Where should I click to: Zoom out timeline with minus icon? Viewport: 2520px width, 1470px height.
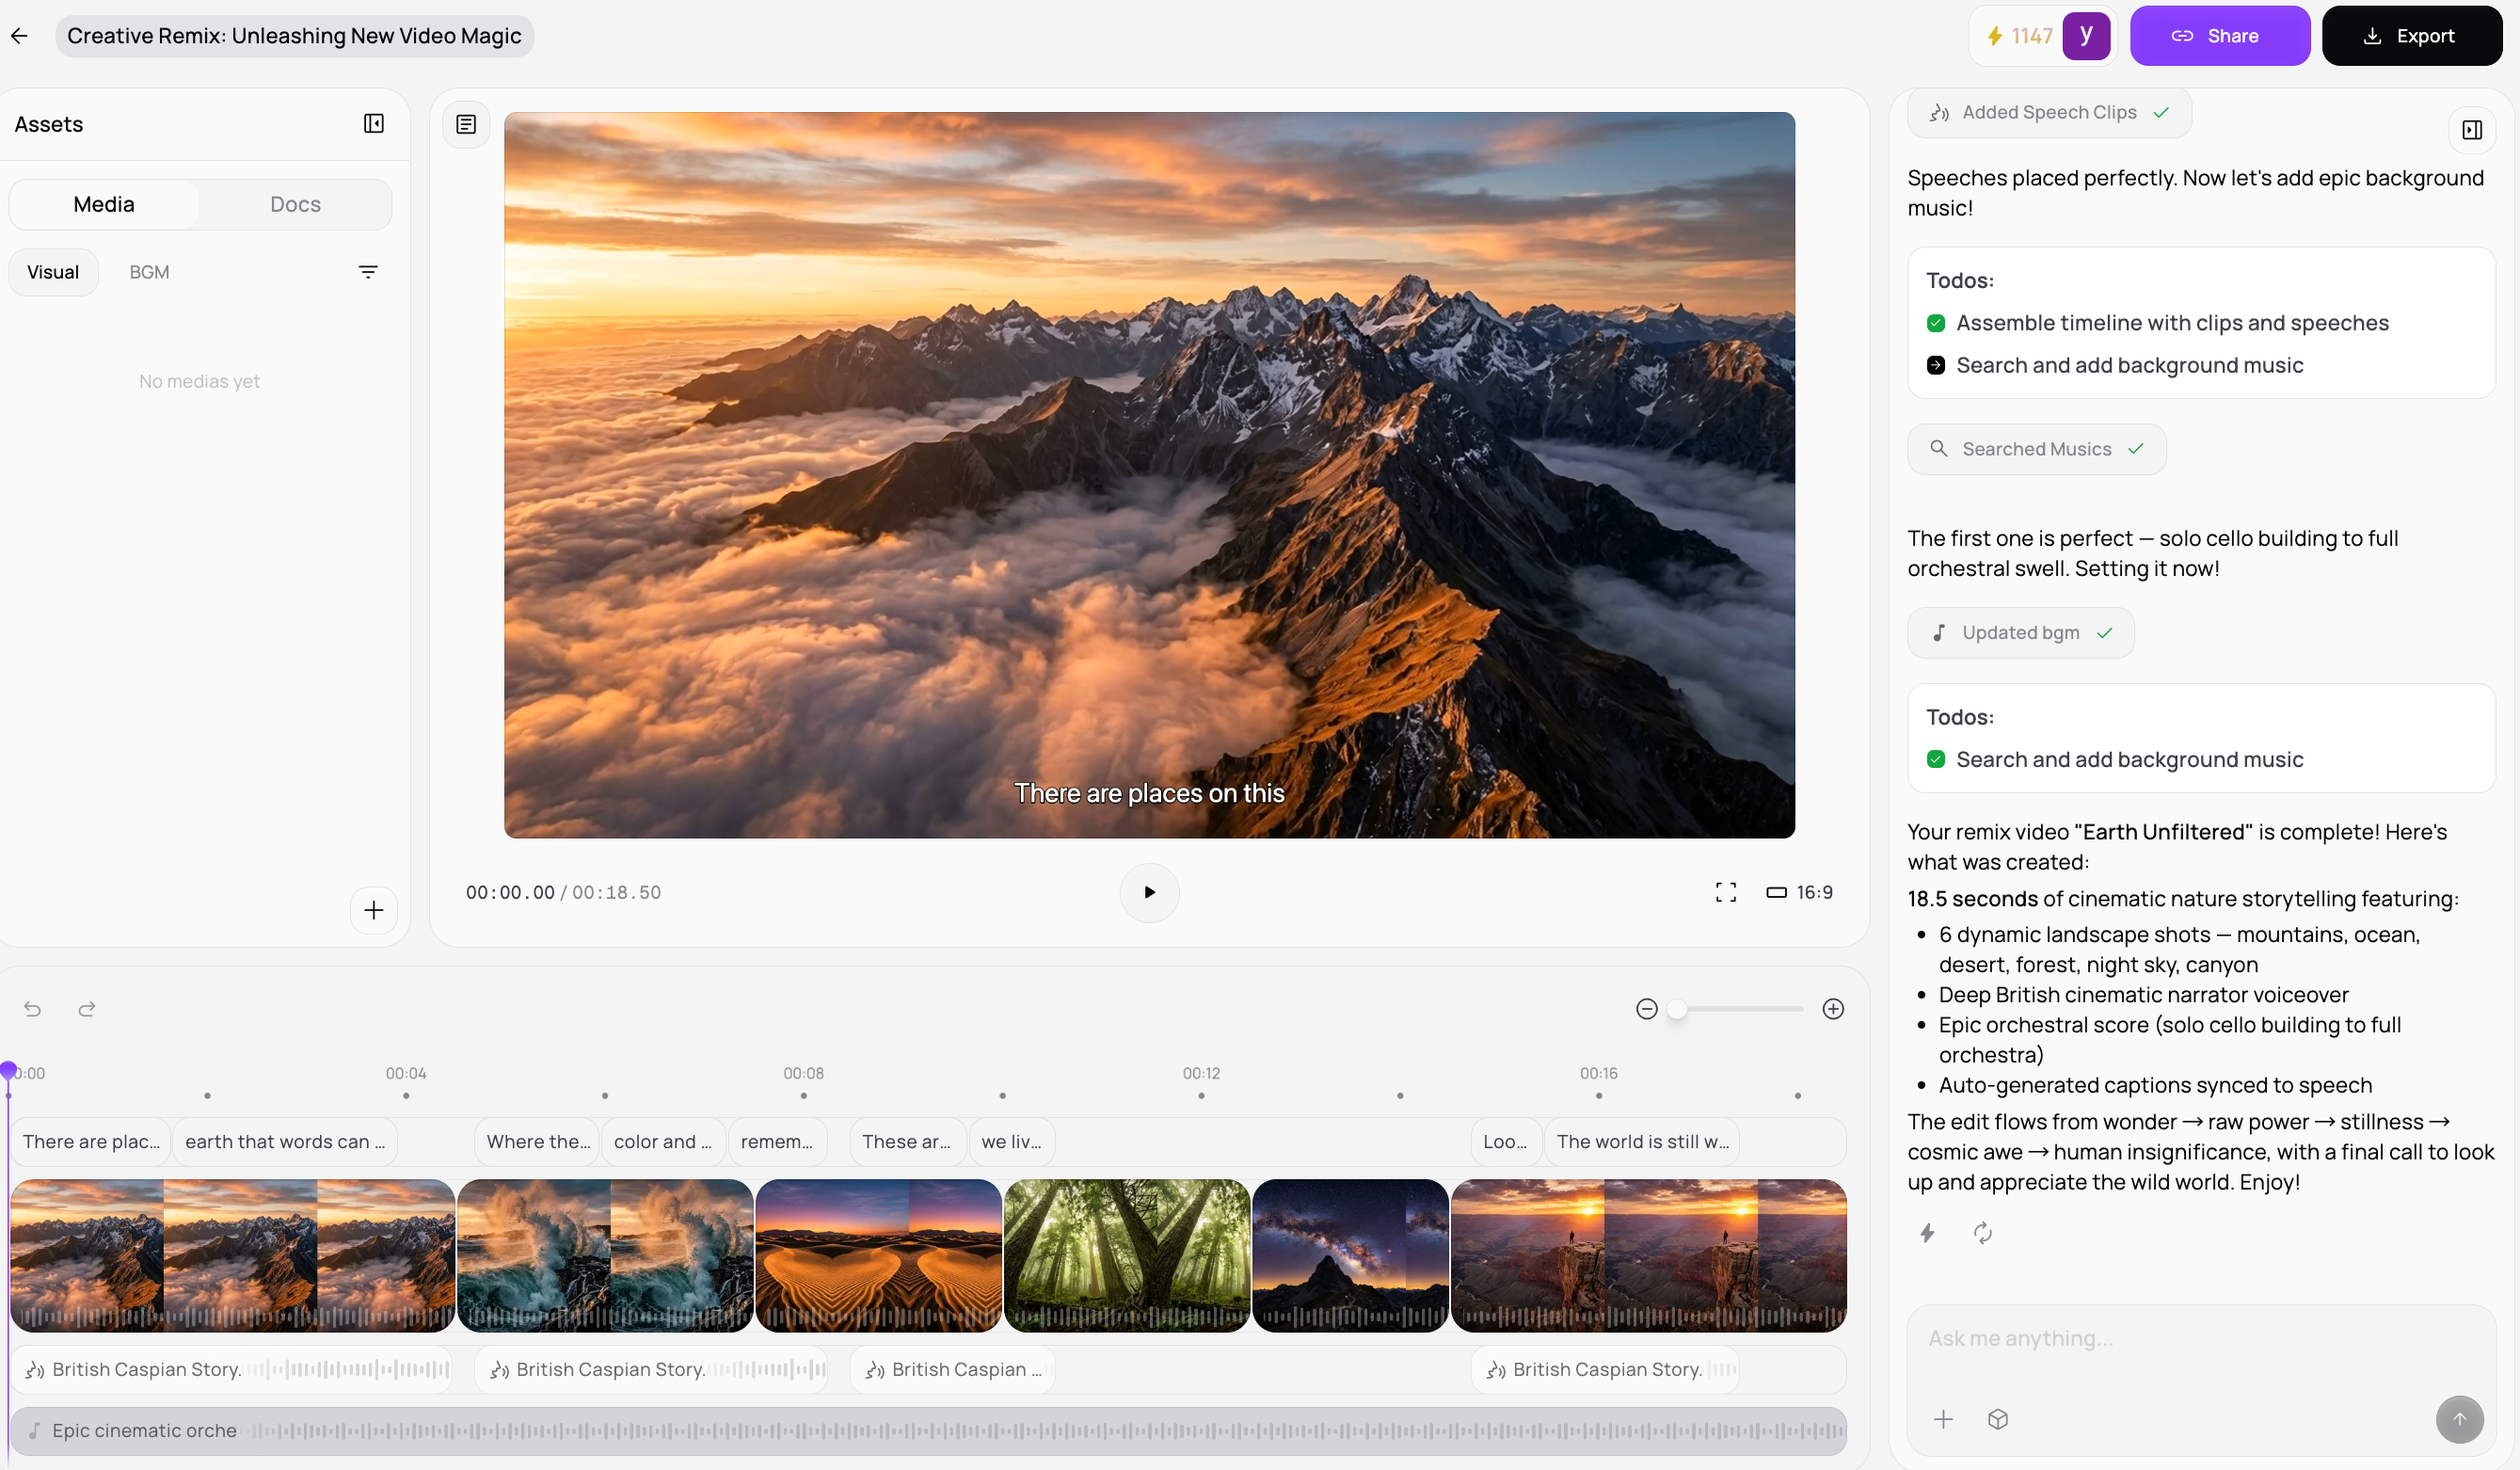coord(1646,1009)
